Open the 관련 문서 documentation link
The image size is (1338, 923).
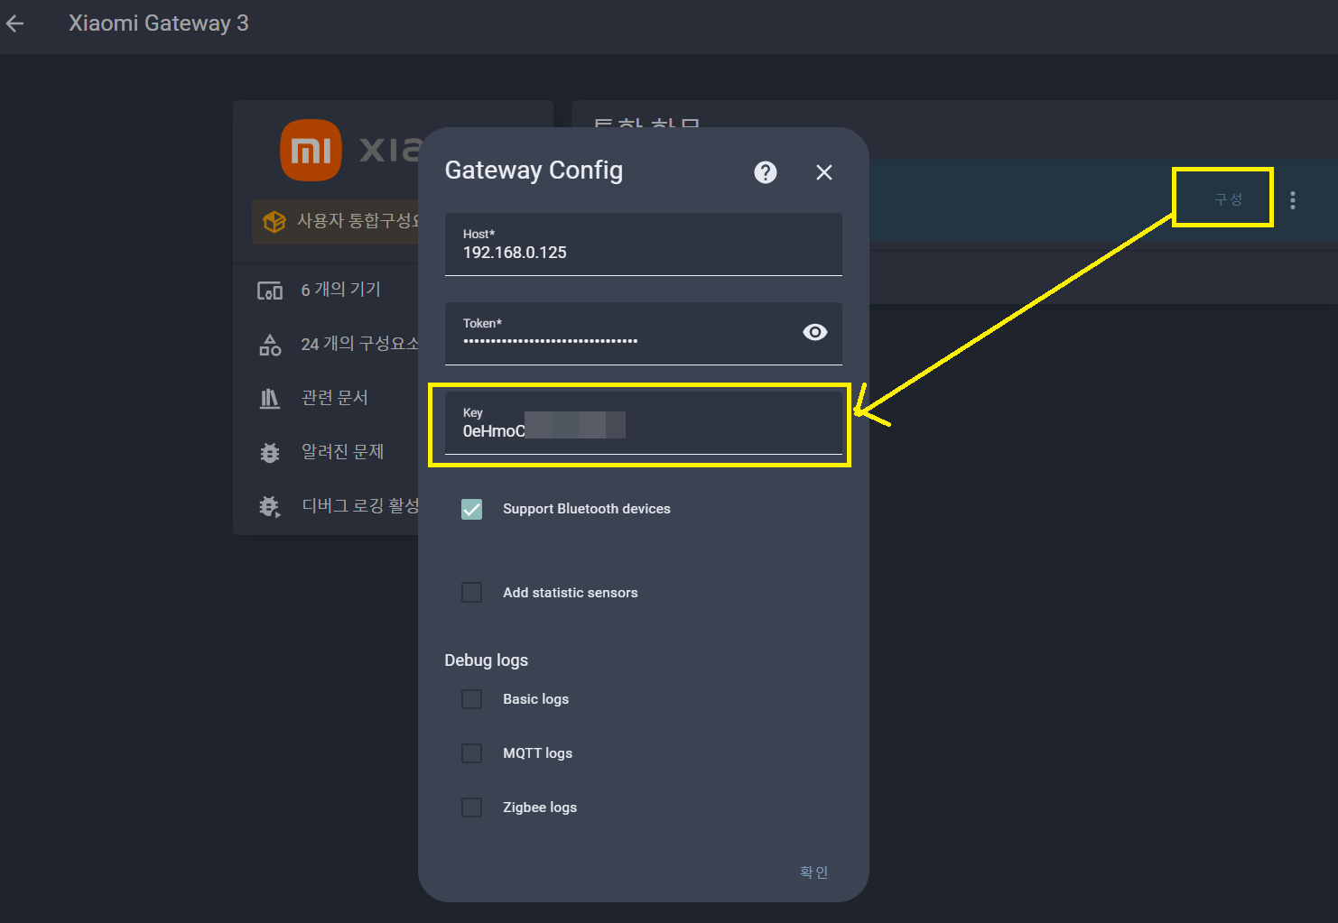[334, 398]
